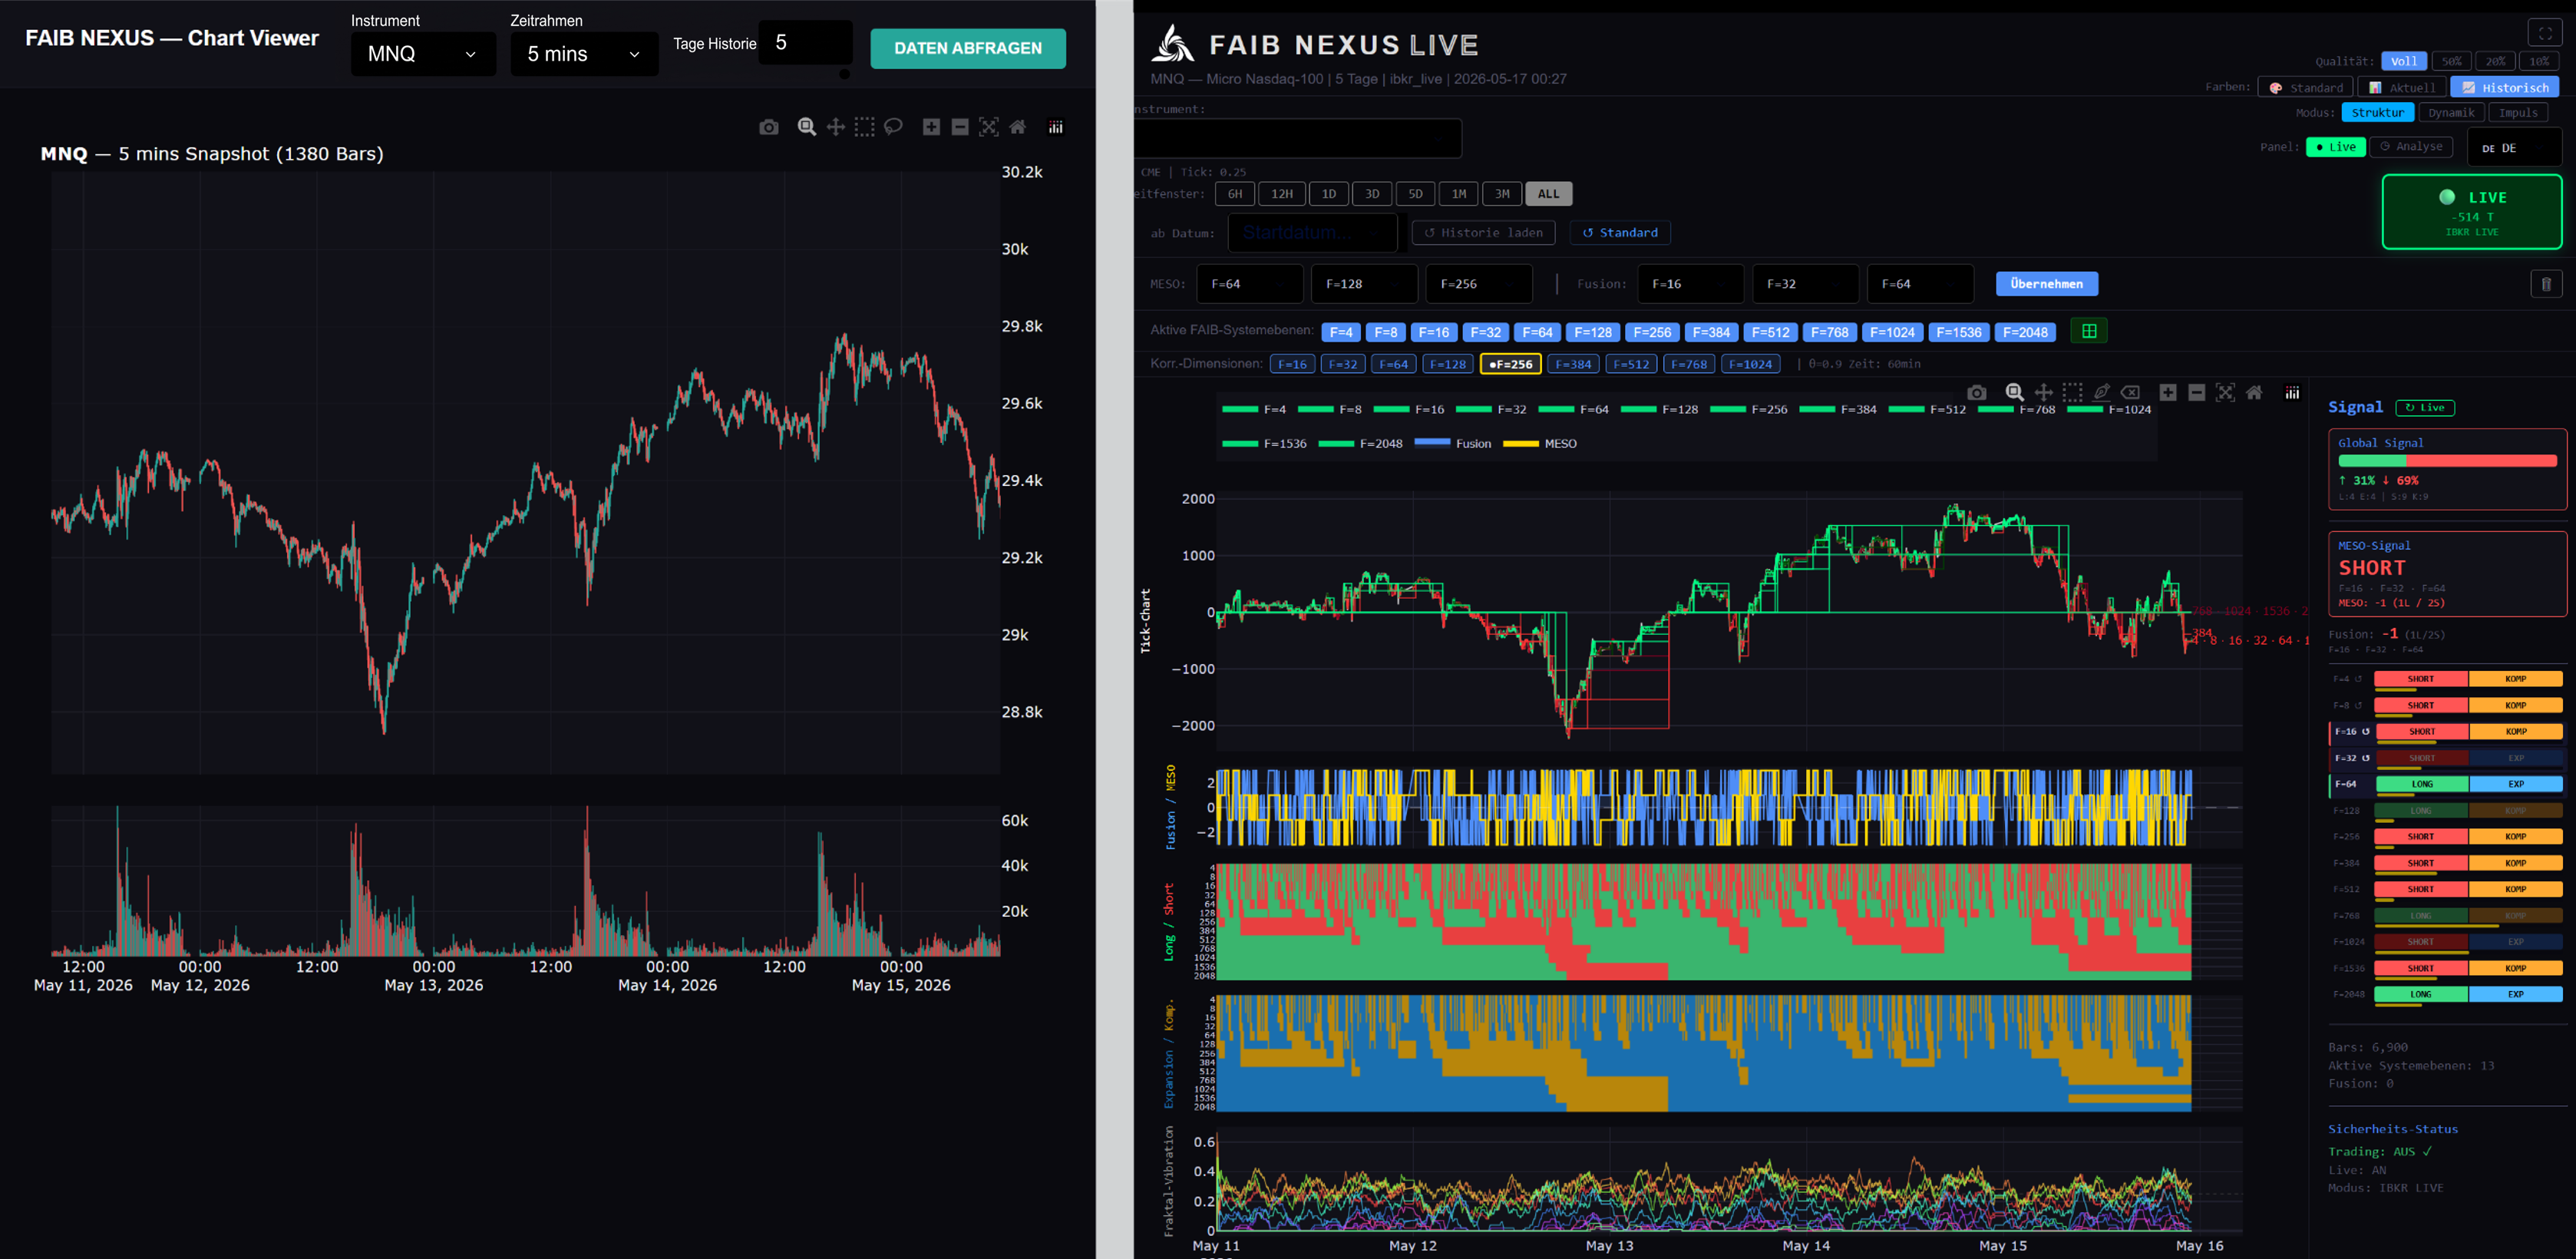
Task: Click the trash icon beside Übernehmen
Action: point(2546,284)
